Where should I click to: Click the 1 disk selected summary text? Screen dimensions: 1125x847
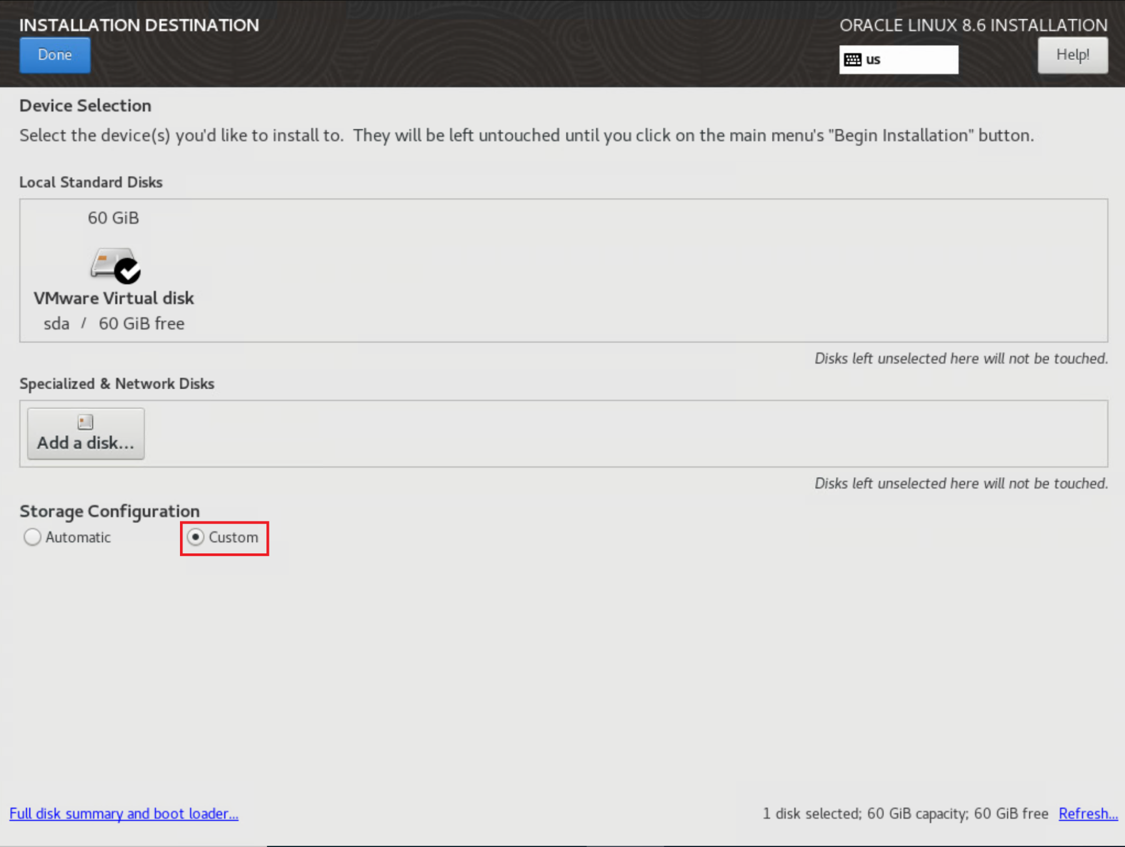tap(905, 813)
